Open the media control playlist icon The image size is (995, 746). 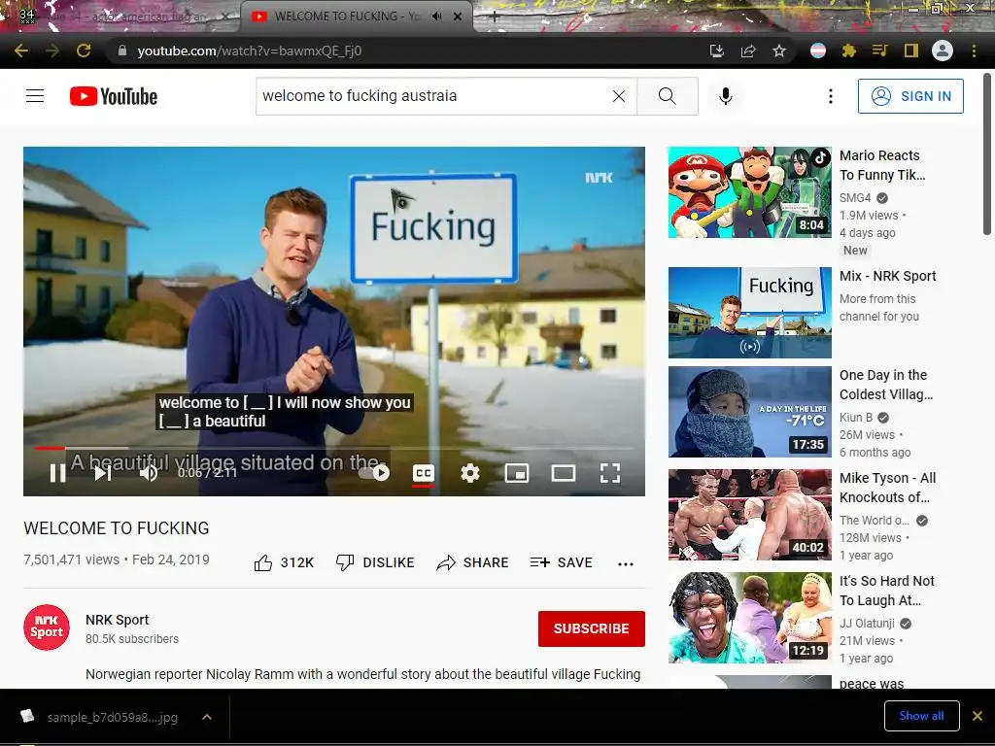point(880,51)
